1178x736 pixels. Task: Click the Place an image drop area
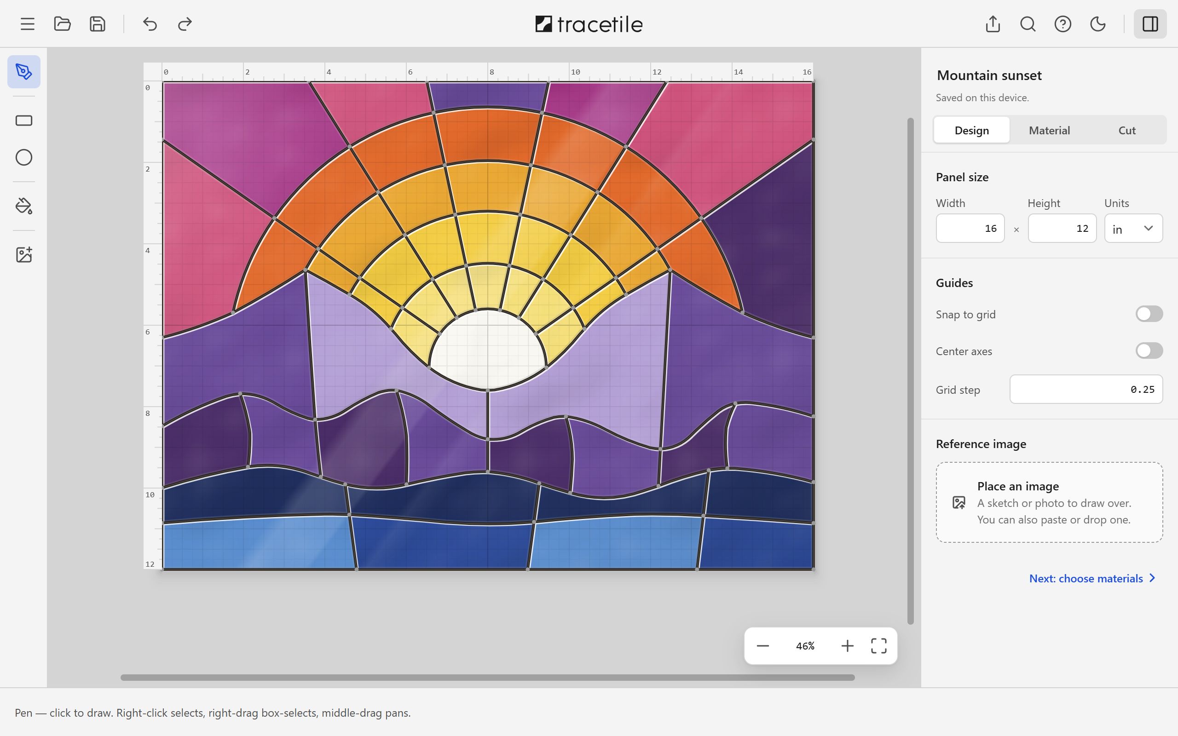click(1049, 502)
